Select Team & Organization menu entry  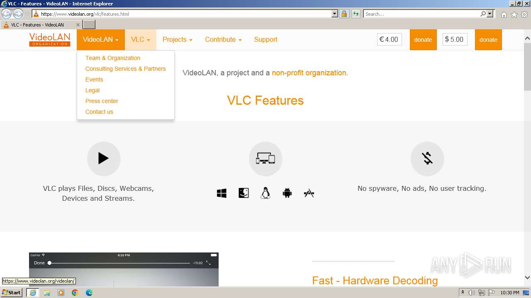(113, 58)
